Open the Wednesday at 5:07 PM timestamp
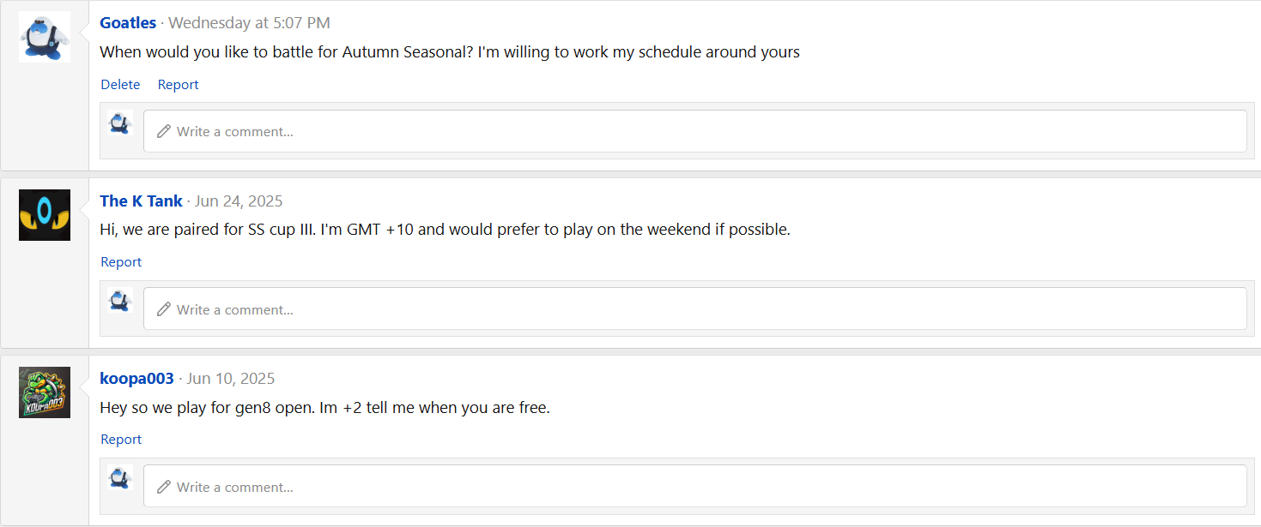 pos(249,23)
